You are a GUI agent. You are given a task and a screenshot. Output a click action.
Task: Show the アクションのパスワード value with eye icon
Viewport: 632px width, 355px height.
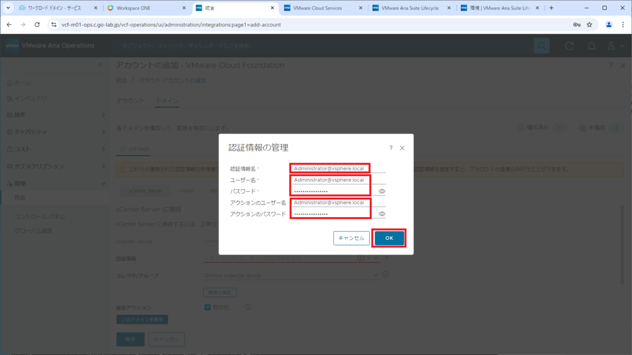coord(382,214)
